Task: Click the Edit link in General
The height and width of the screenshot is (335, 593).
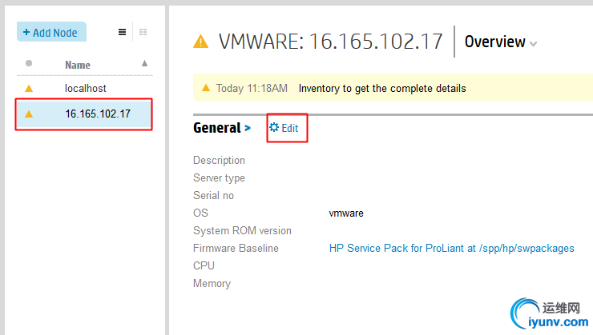Action: click(289, 128)
